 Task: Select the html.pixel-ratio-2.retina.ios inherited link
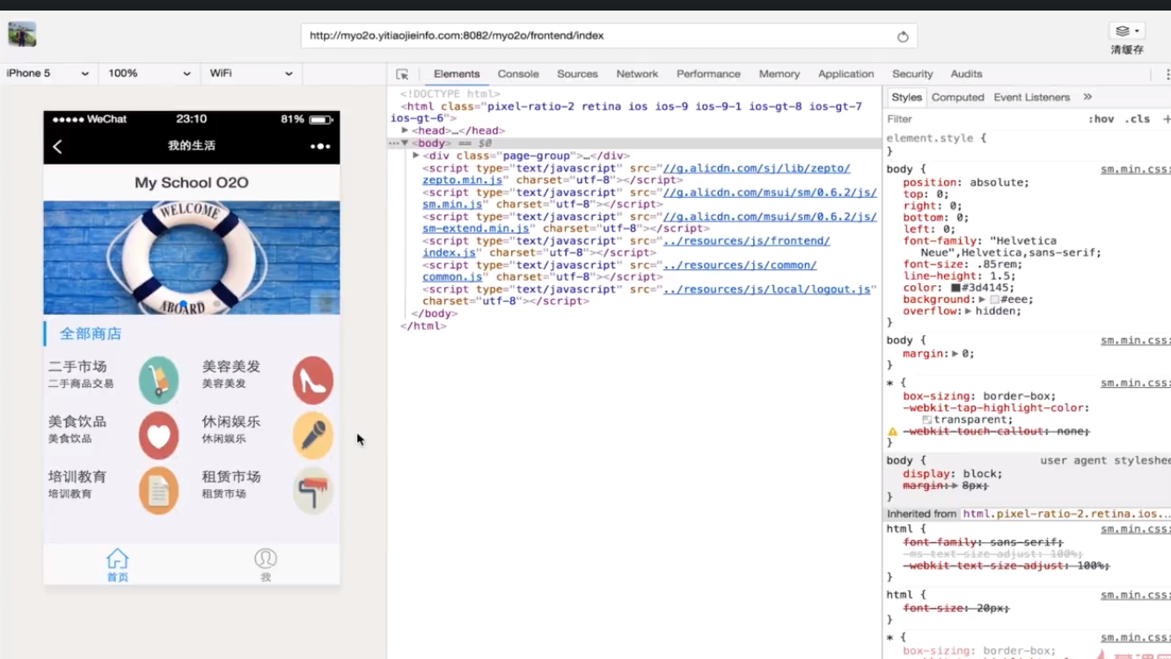coord(1065,514)
